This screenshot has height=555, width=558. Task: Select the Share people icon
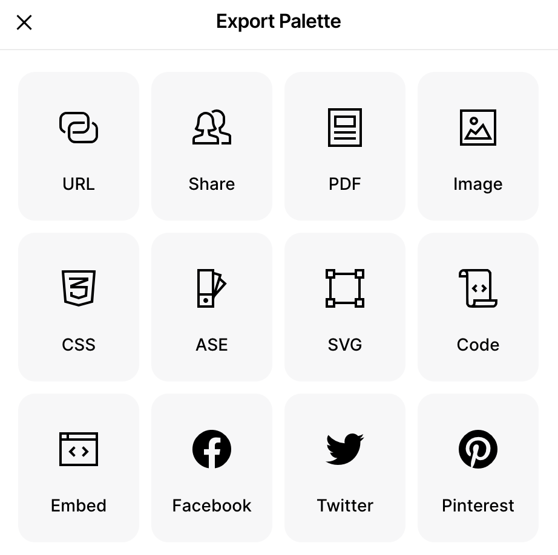pos(212,127)
